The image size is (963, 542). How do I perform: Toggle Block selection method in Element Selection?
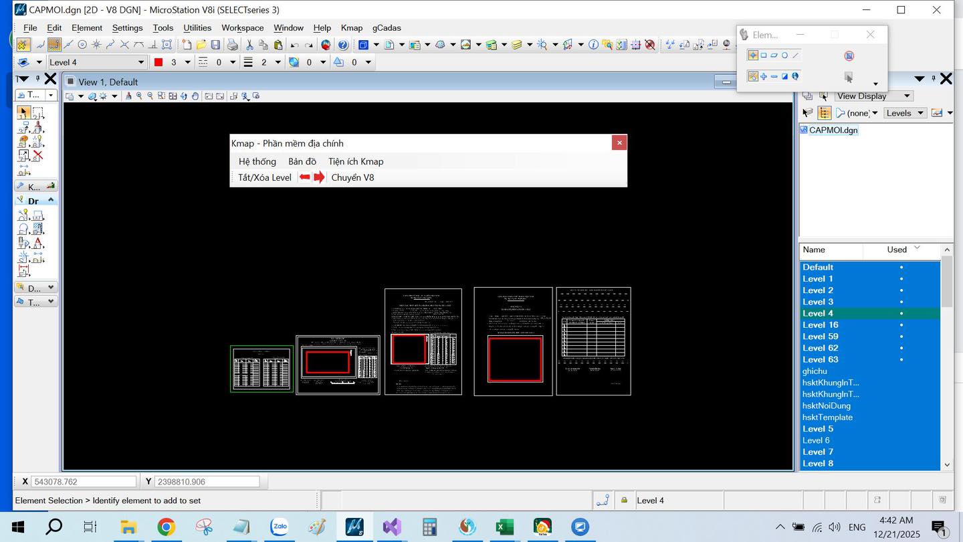pyautogui.click(x=764, y=56)
